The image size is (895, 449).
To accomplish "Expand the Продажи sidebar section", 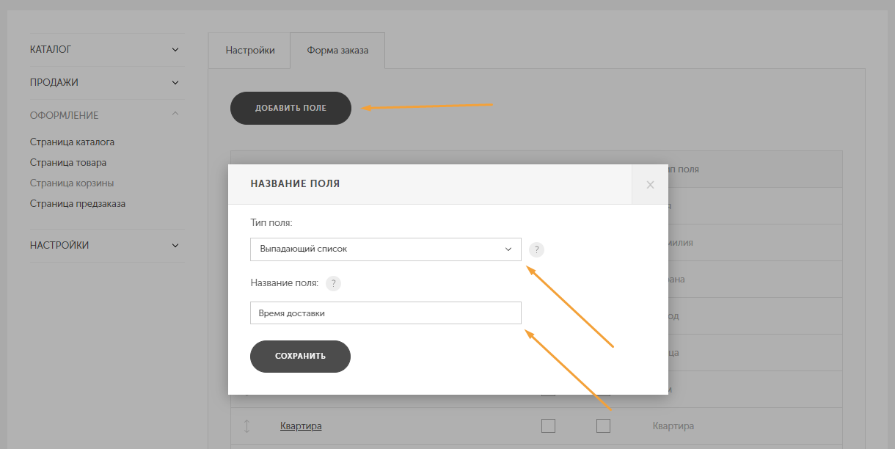I will (107, 83).
